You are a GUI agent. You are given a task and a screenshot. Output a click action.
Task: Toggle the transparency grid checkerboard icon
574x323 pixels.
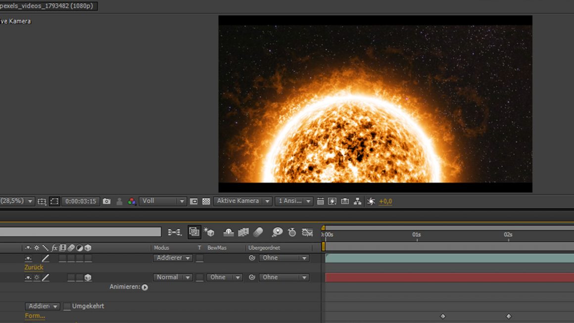pos(206,201)
